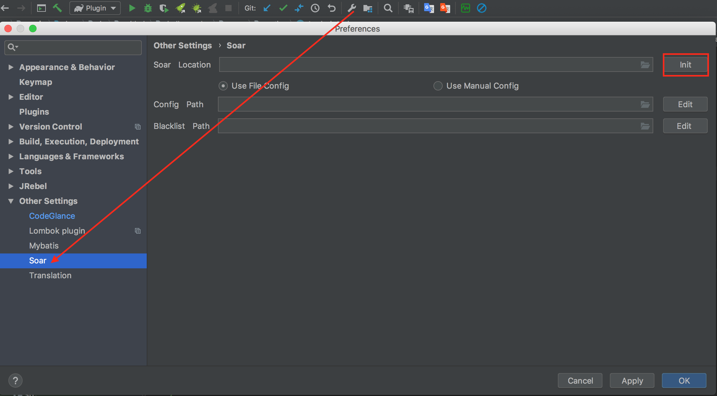Click the preferences search field
This screenshot has width=717, height=396.
point(77,47)
